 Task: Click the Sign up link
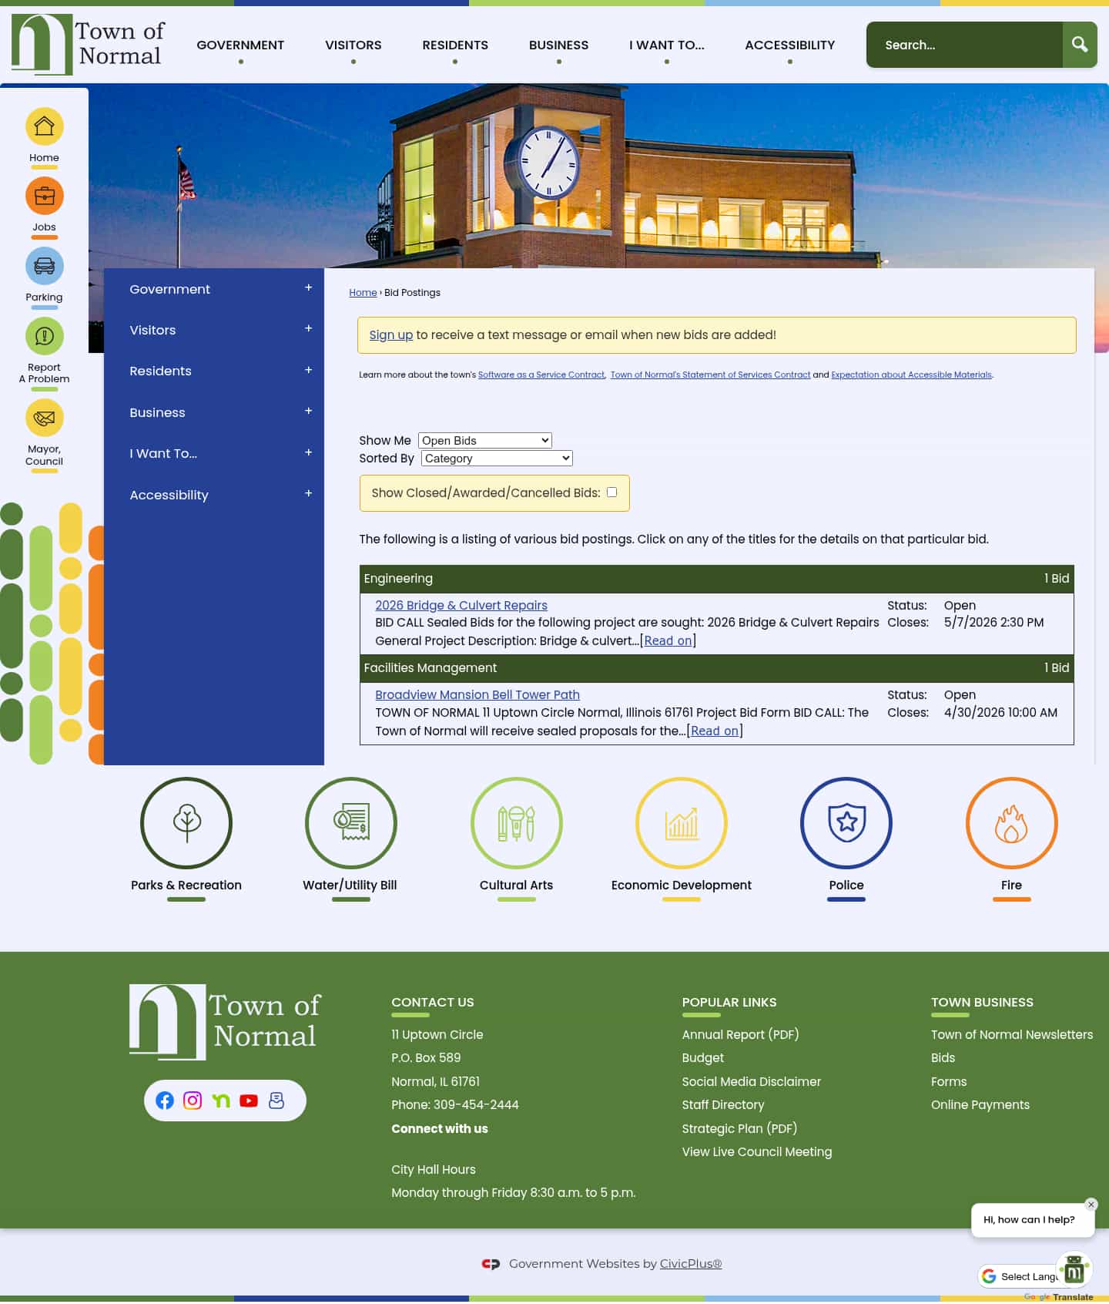coord(390,334)
